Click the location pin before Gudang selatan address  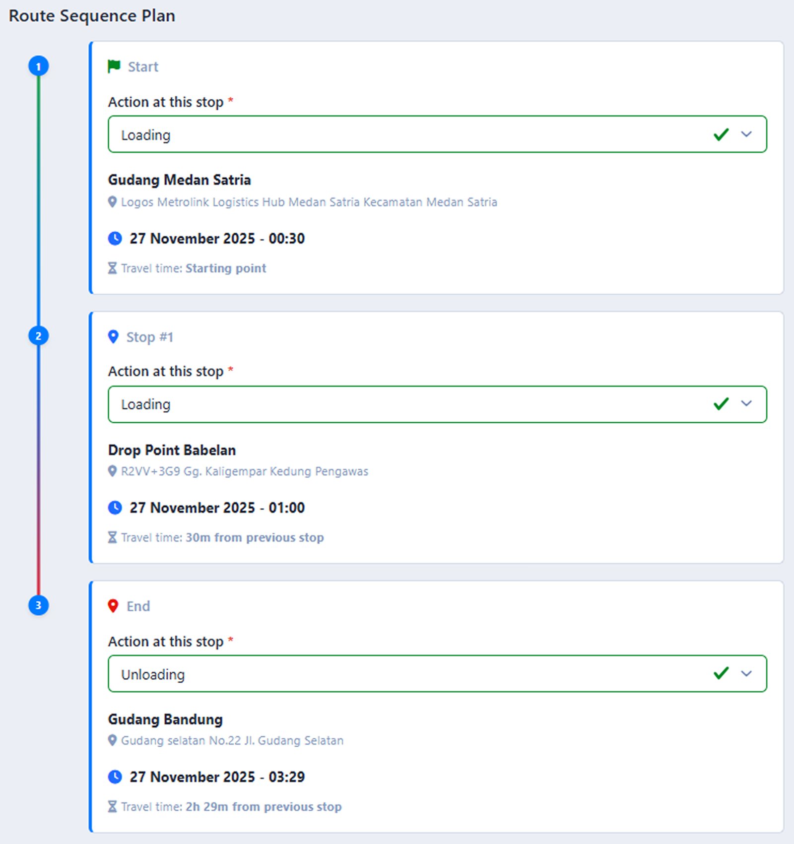113,740
